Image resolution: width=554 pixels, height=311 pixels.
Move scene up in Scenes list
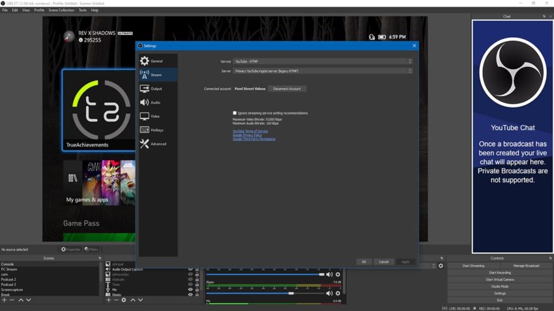coord(21,300)
